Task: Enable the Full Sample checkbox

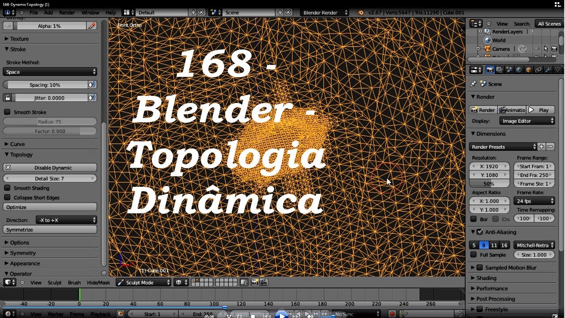Action: click(474, 255)
